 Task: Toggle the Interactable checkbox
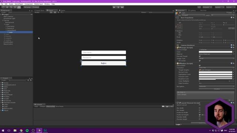pyautogui.click(x=200, y=66)
